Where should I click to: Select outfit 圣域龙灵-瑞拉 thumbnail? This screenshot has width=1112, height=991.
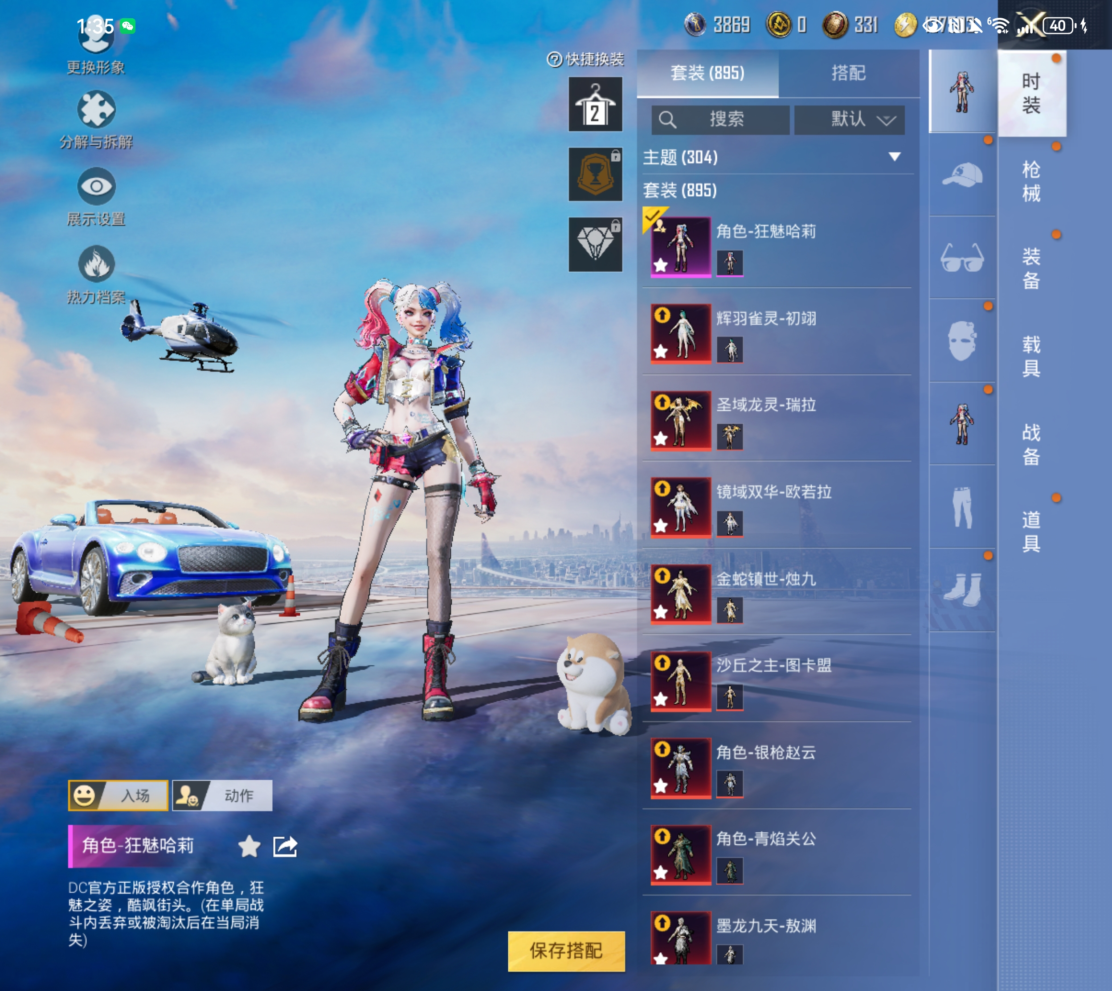[x=682, y=421]
